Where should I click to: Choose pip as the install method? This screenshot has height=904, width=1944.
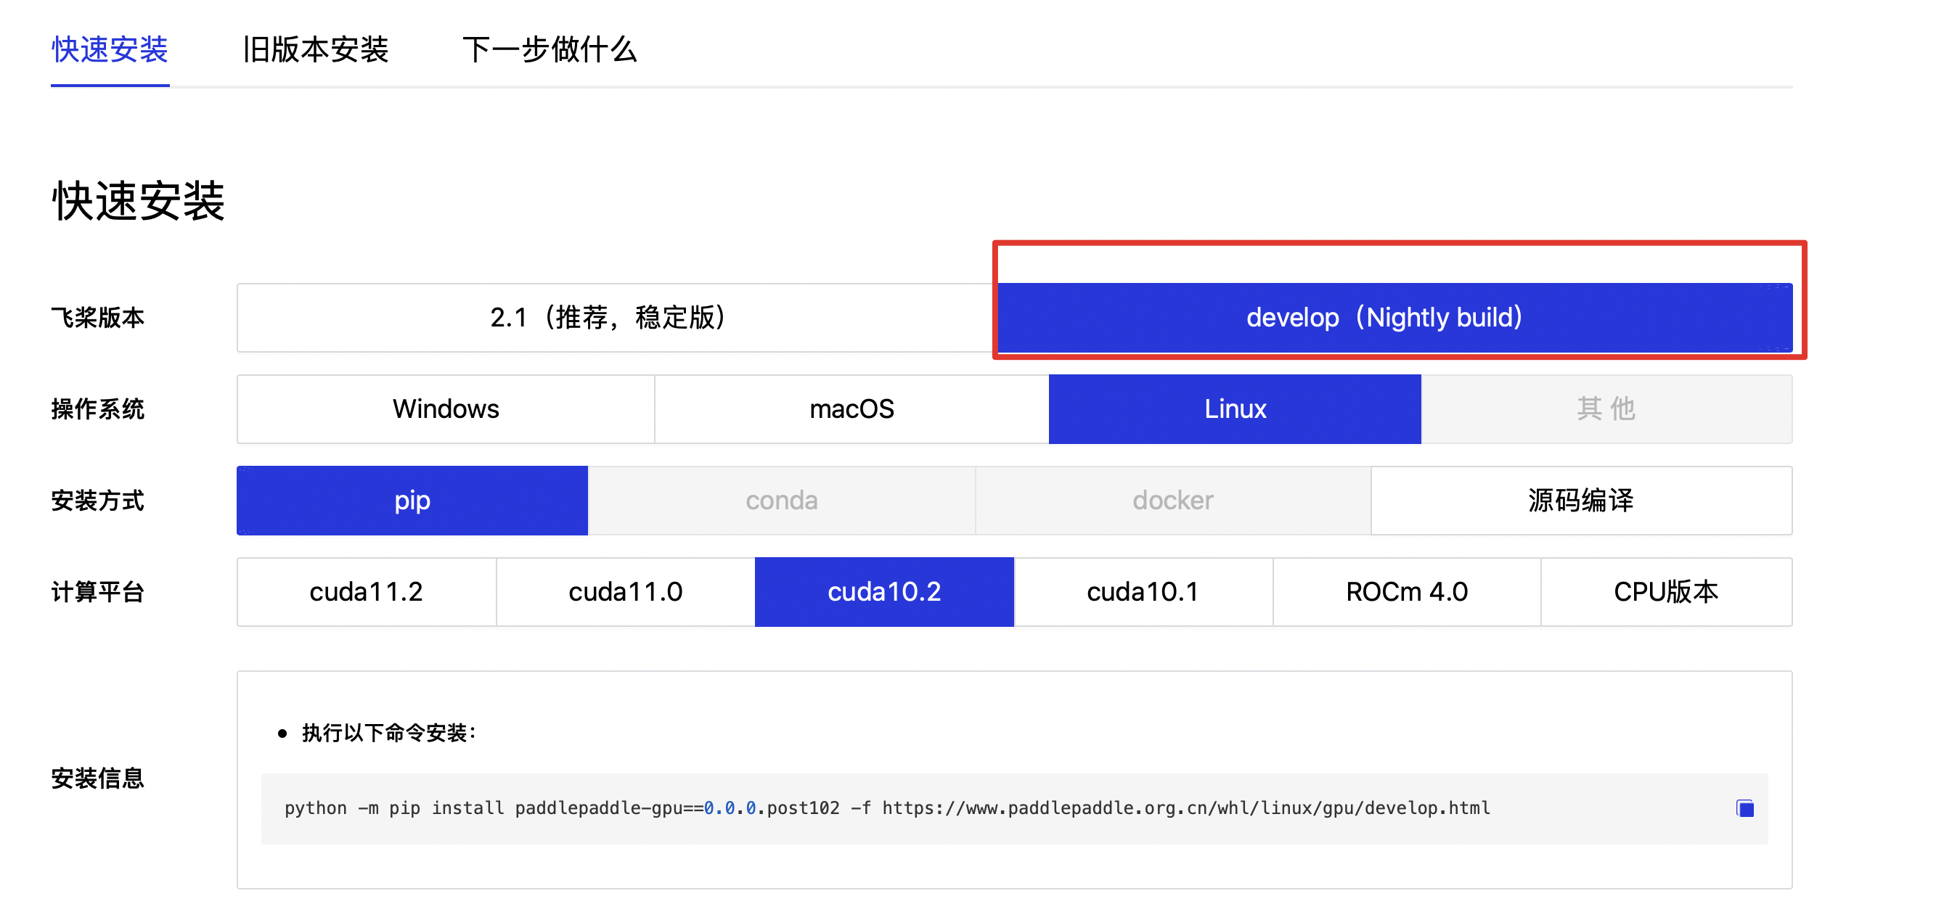pos(412,500)
